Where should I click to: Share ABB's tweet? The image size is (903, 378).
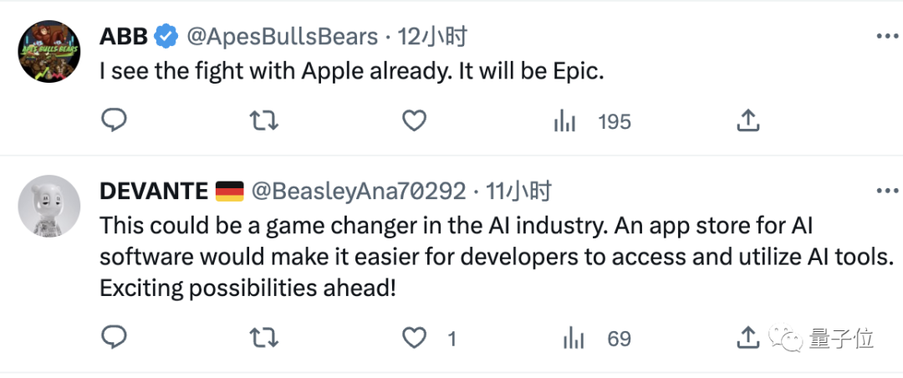pos(747,121)
